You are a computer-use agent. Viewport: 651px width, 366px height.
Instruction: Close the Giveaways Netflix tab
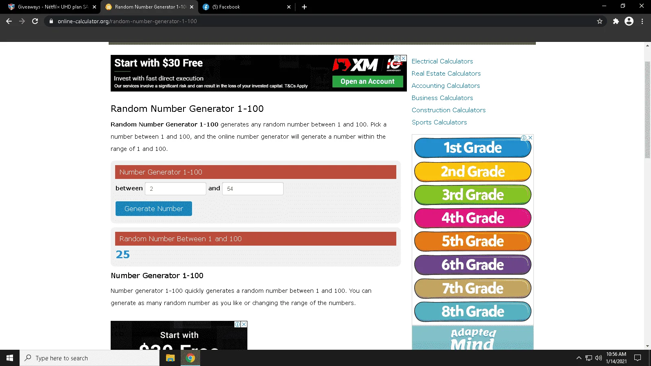[x=94, y=7]
